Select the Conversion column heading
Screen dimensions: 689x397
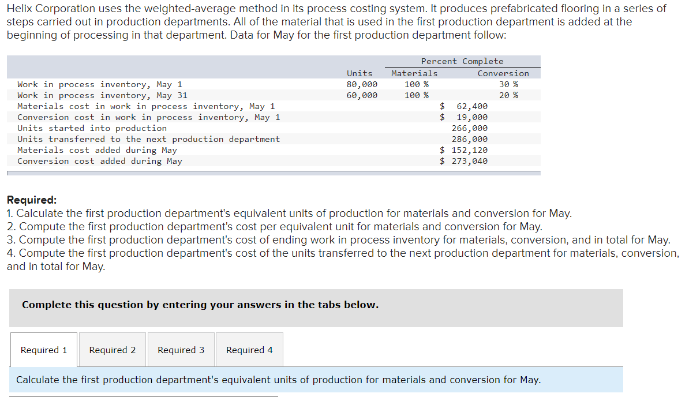point(503,73)
